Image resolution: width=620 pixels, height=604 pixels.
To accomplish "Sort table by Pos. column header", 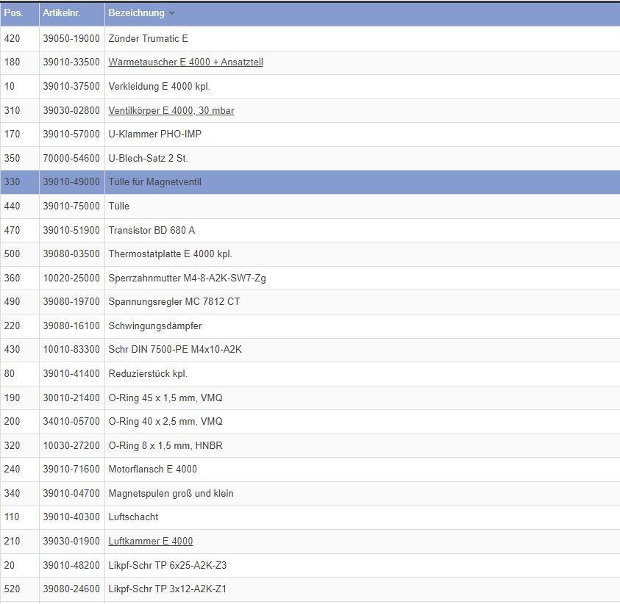I will (13, 13).
